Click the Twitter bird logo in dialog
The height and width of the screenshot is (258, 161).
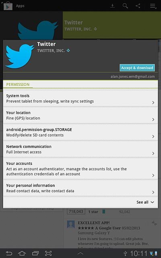coord(20,56)
